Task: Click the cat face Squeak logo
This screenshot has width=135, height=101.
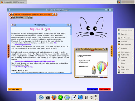Action: [x=92, y=27]
